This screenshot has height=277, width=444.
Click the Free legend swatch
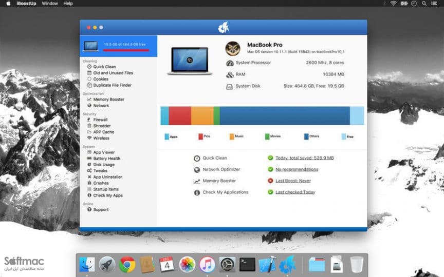point(344,136)
